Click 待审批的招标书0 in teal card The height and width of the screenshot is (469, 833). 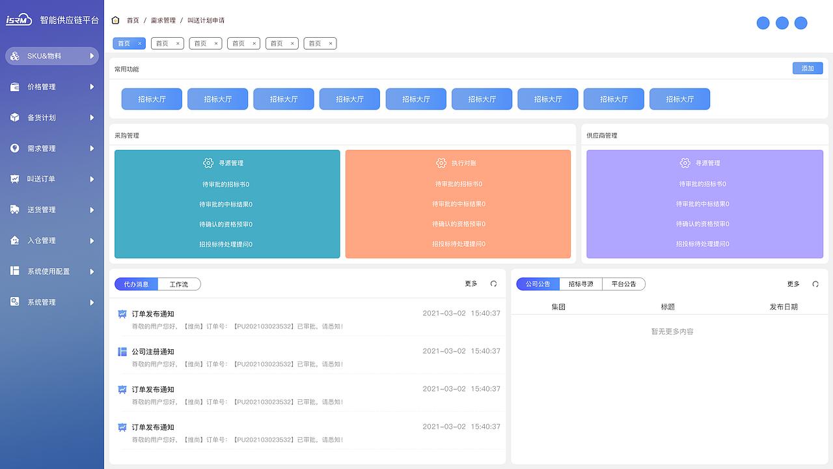coord(226,184)
